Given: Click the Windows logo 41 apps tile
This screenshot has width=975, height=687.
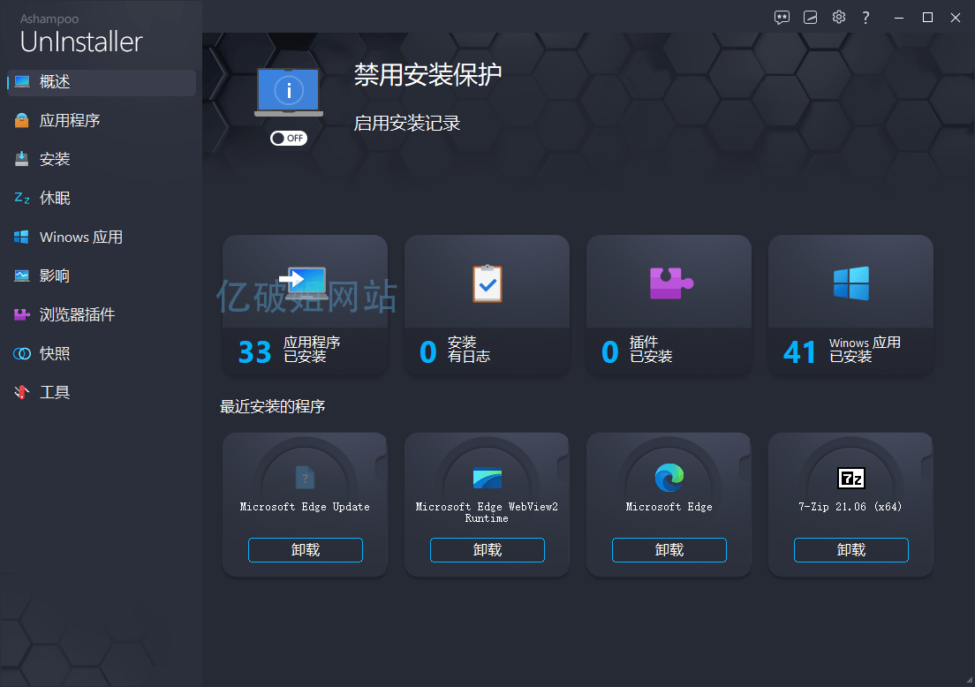Looking at the screenshot, I should 850,305.
